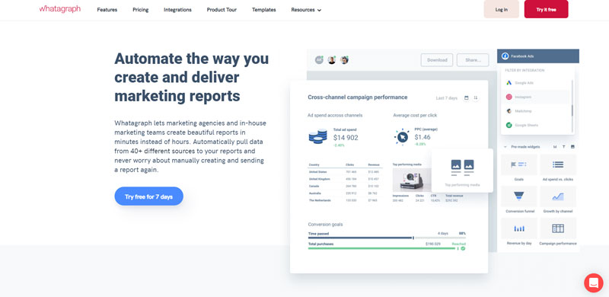This screenshot has width=609, height=297.
Task: Click the Average cost per click label
Action: [x=415, y=116]
